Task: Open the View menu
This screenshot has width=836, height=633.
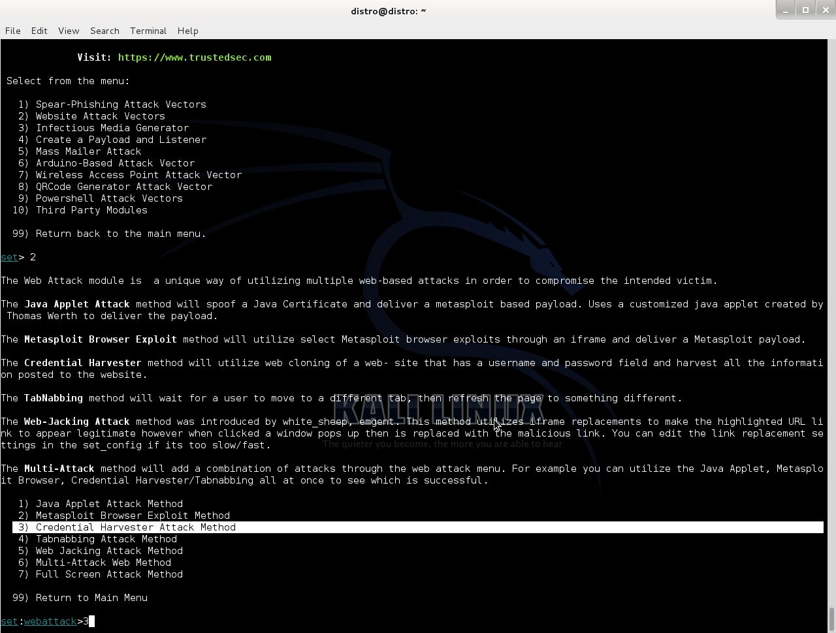Action: (x=69, y=31)
